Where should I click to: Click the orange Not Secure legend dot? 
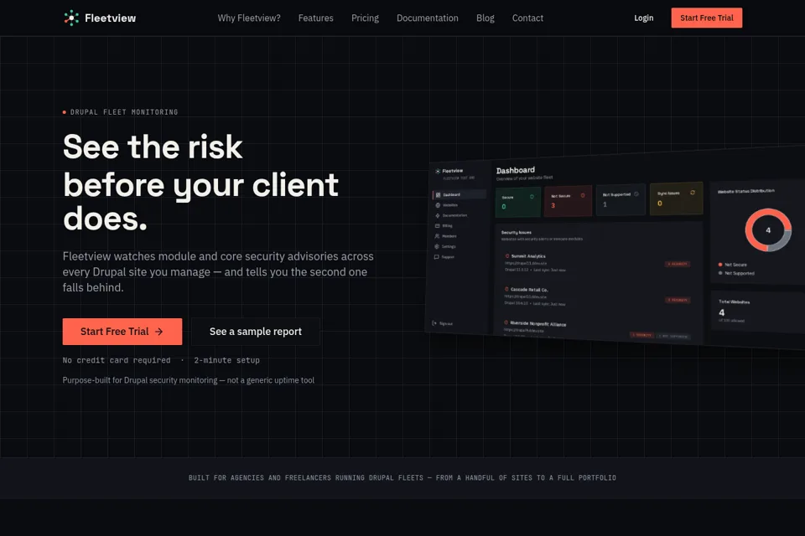720,264
